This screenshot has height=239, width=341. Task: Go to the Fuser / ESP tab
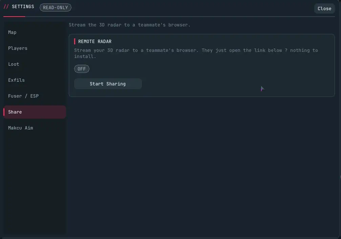pos(35,96)
